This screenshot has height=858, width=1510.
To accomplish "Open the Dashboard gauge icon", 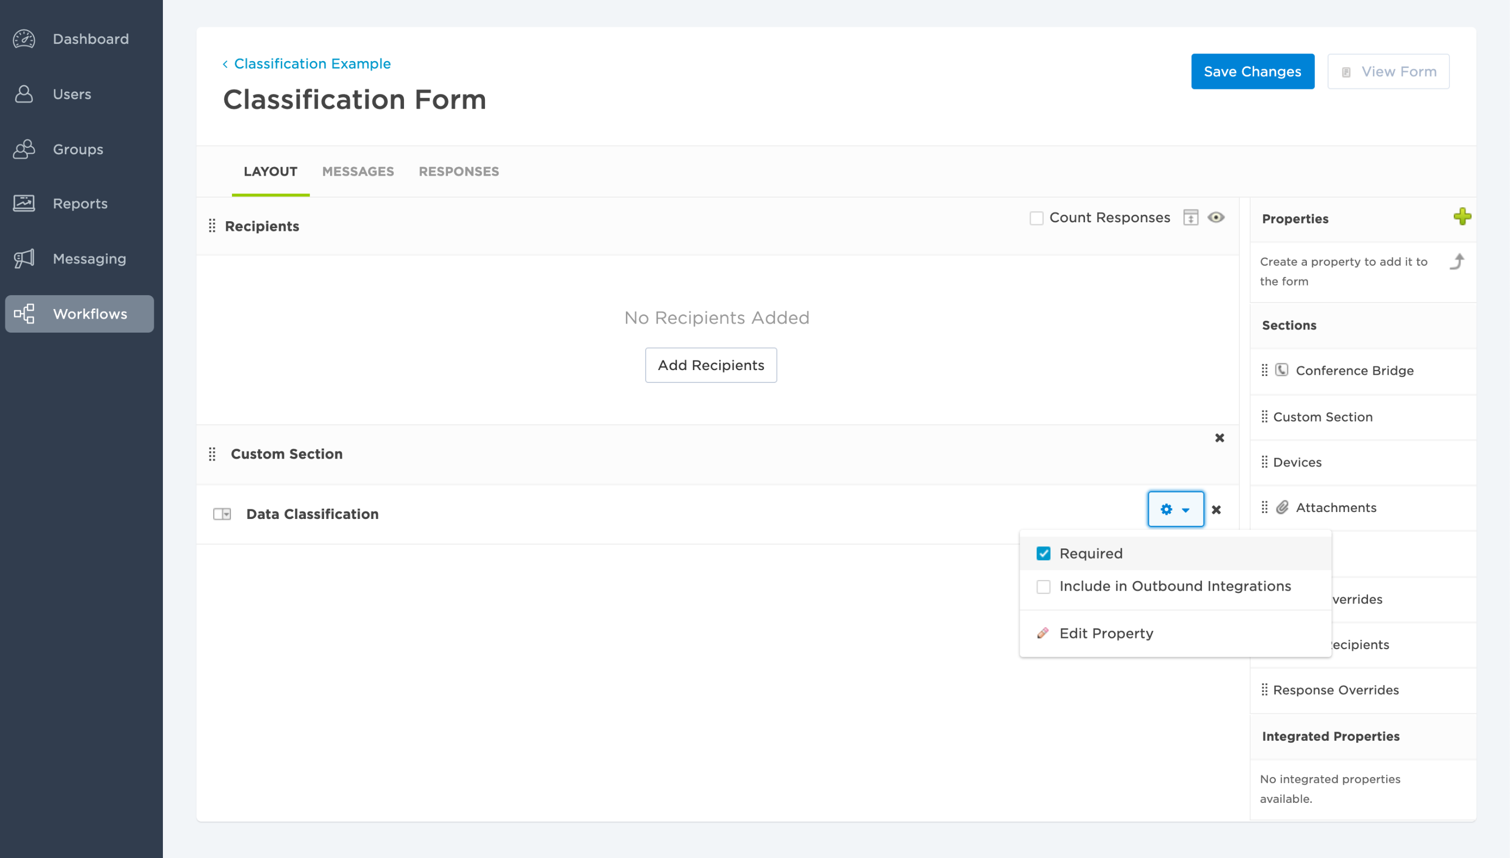I will click(24, 39).
